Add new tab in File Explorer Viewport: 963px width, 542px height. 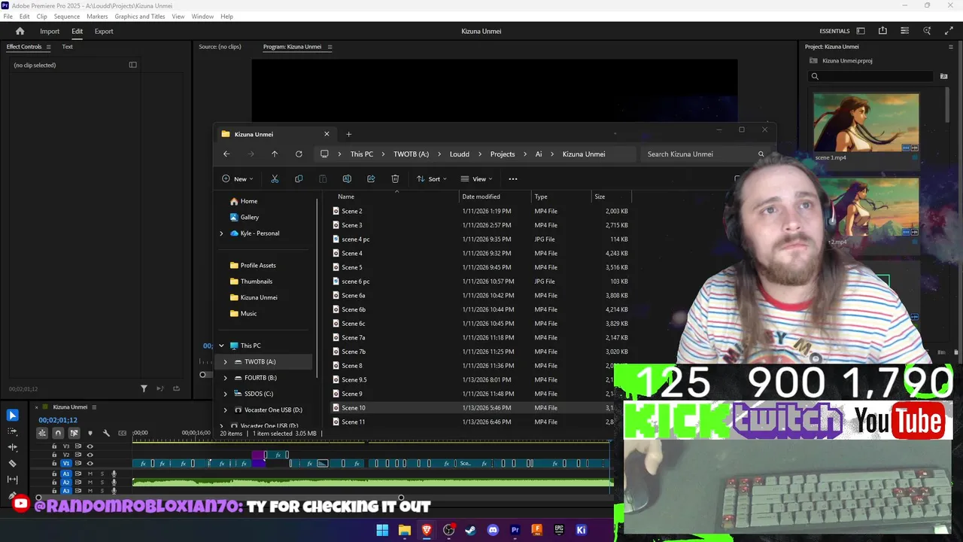coord(348,134)
